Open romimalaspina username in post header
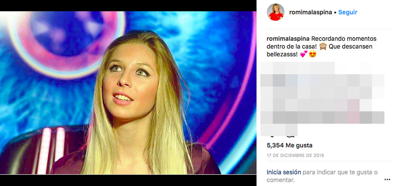Viewport: 400px width, 186px height. (x=310, y=12)
